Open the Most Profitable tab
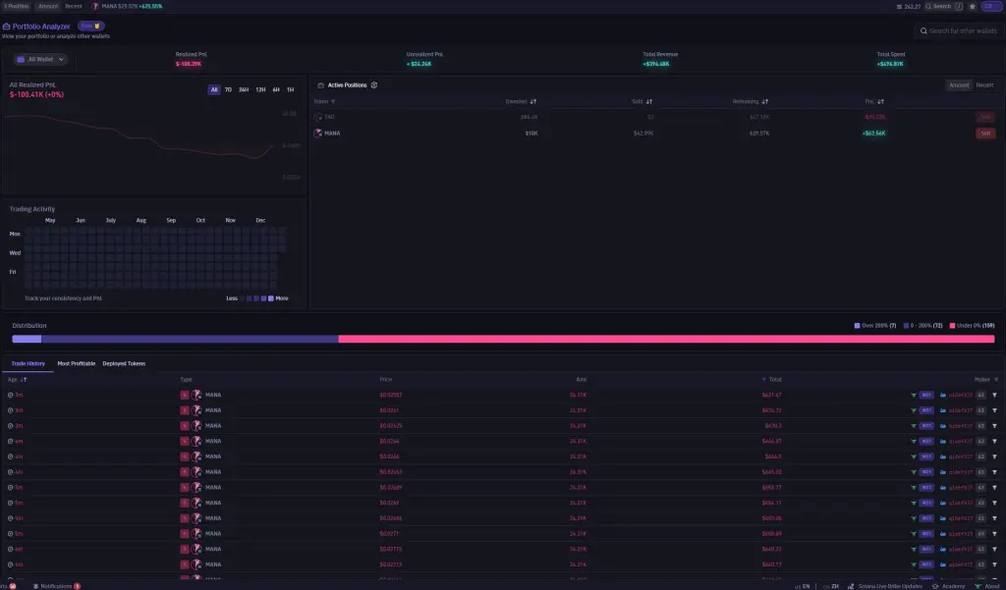 (x=77, y=363)
